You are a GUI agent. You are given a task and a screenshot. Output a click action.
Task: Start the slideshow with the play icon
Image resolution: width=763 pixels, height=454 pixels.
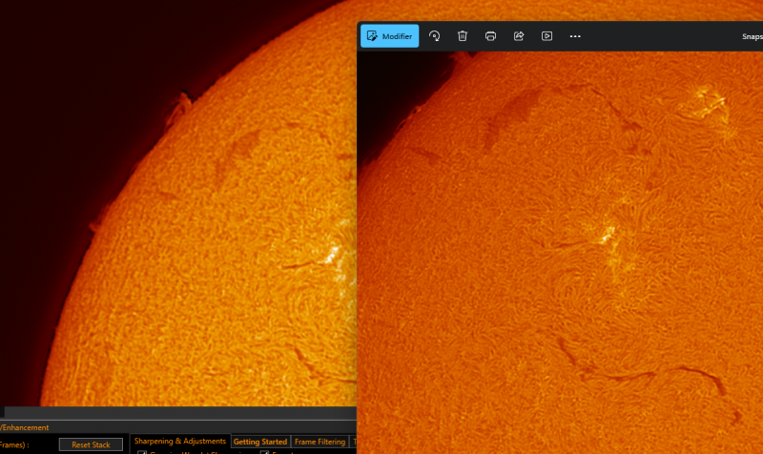point(546,36)
